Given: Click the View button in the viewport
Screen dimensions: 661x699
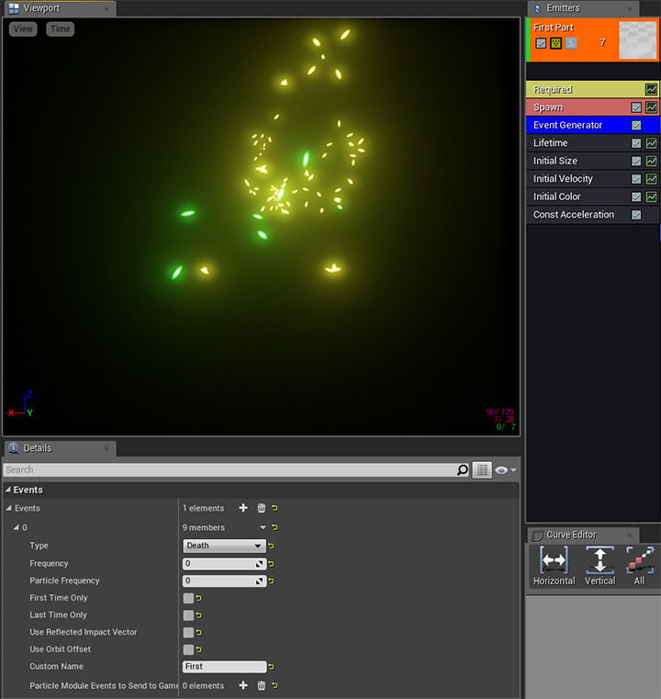Looking at the screenshot, I should (23, 28).
